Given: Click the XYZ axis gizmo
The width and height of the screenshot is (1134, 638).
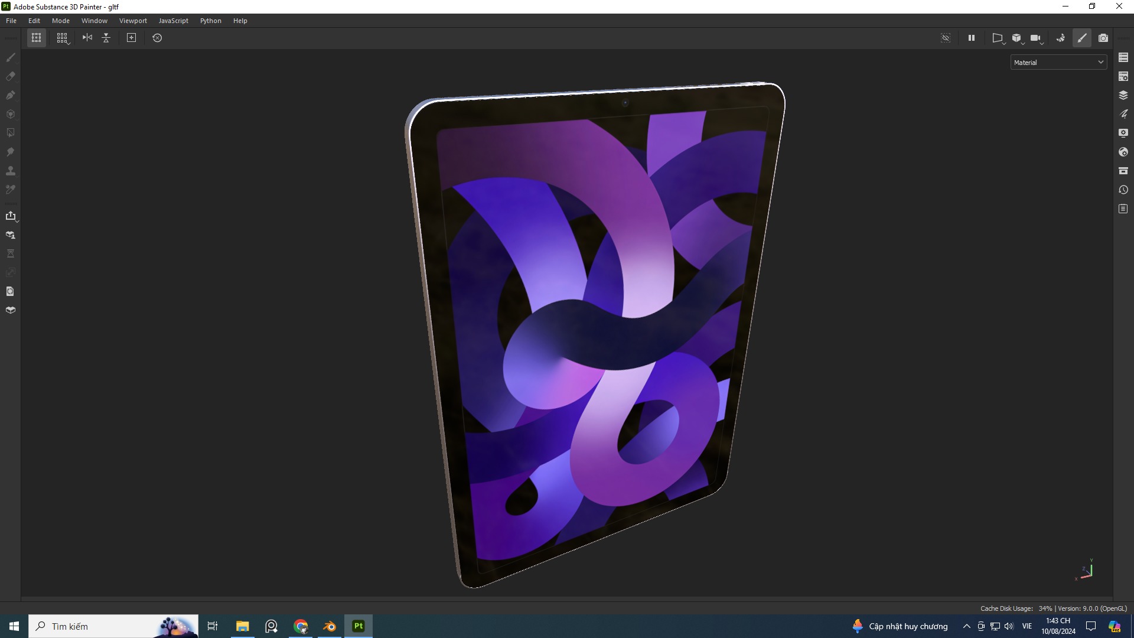Looking at the screenshot, I should (1086, 571).
